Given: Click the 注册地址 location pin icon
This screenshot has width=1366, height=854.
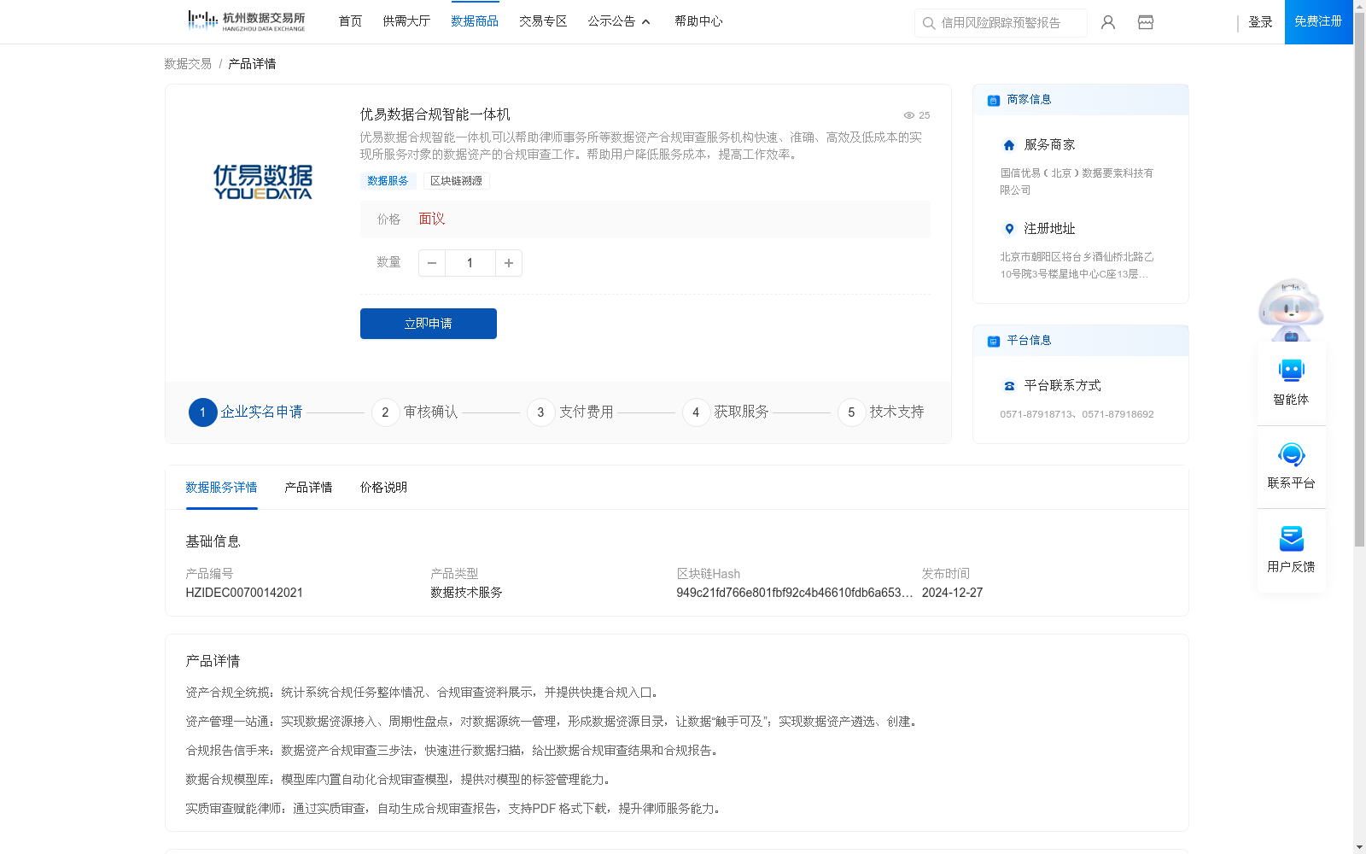Looking at the screenshot, I should [1009, 229].
